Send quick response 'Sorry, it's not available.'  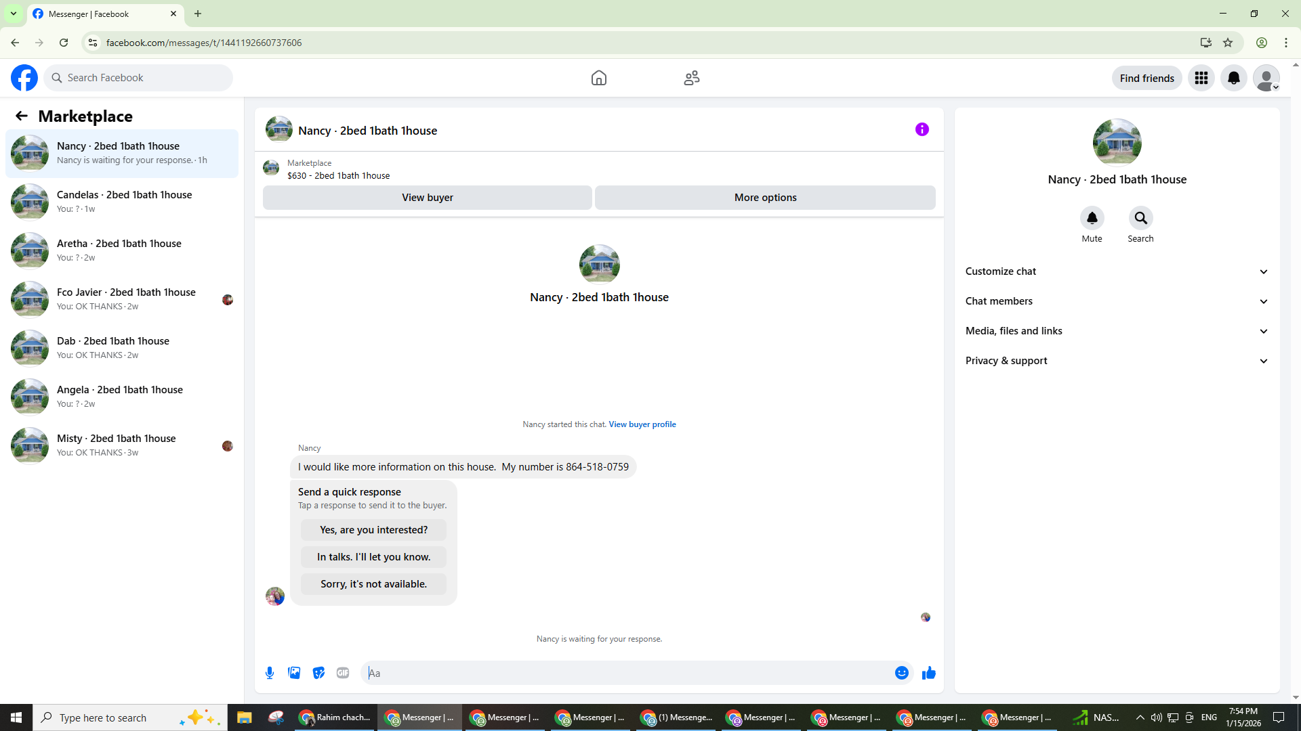373,584
